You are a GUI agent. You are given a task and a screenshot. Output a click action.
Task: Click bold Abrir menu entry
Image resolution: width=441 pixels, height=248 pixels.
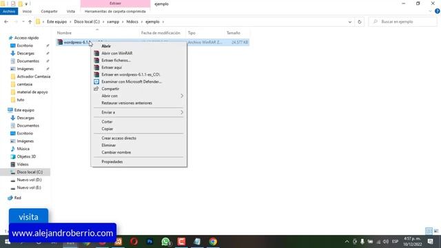(106, 46)
